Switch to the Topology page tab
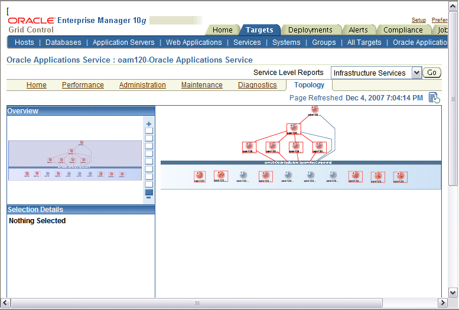Screen dimensions: 459x310 pos(309,85)
